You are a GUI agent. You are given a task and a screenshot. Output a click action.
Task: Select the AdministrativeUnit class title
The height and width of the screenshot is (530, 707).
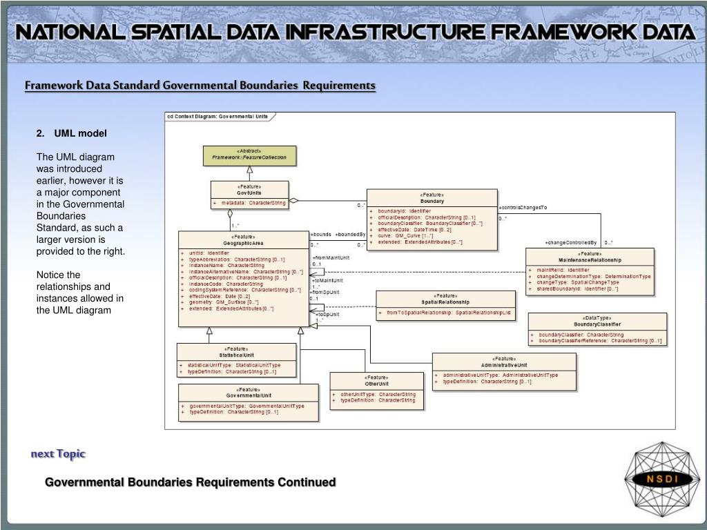[504, 366]
